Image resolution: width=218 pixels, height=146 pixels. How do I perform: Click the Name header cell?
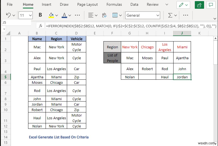(x=37, y=39)
